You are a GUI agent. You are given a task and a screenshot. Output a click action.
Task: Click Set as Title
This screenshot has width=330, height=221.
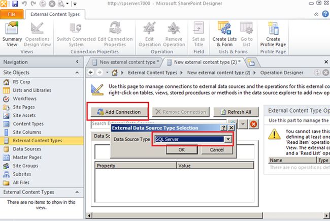tap(199, 35)
